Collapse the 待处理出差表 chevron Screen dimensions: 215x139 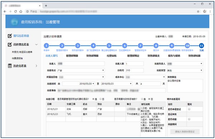pyautogui.click(x=36, y=45)
